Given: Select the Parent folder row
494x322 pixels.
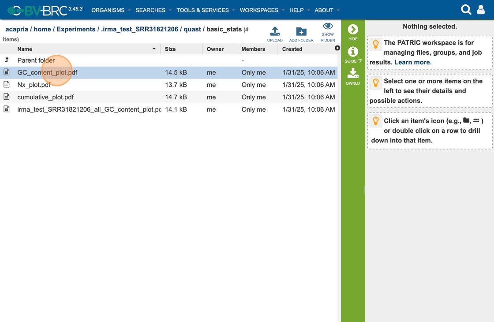Looking at the screenshot, I should click(x=169, y=60).
